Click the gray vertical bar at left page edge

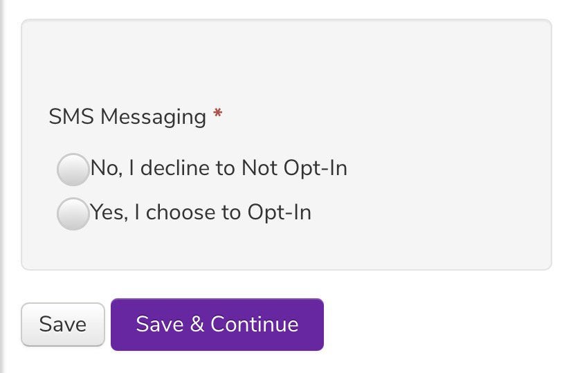(x=2, y=187)
